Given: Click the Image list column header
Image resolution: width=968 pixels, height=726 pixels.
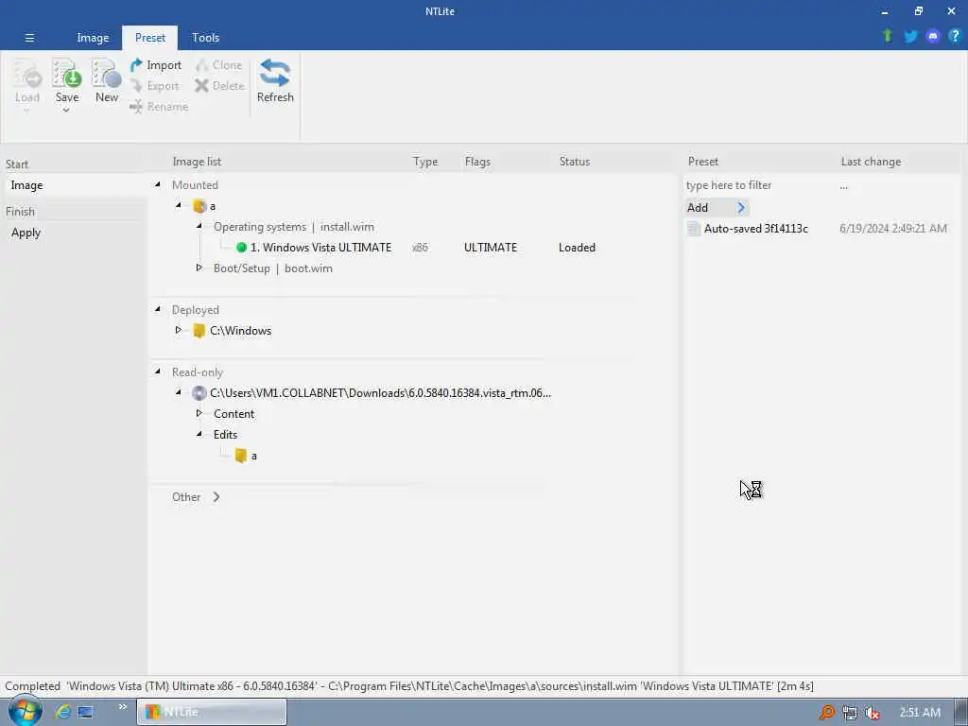Looking at the screenshot, I should 197,162.
